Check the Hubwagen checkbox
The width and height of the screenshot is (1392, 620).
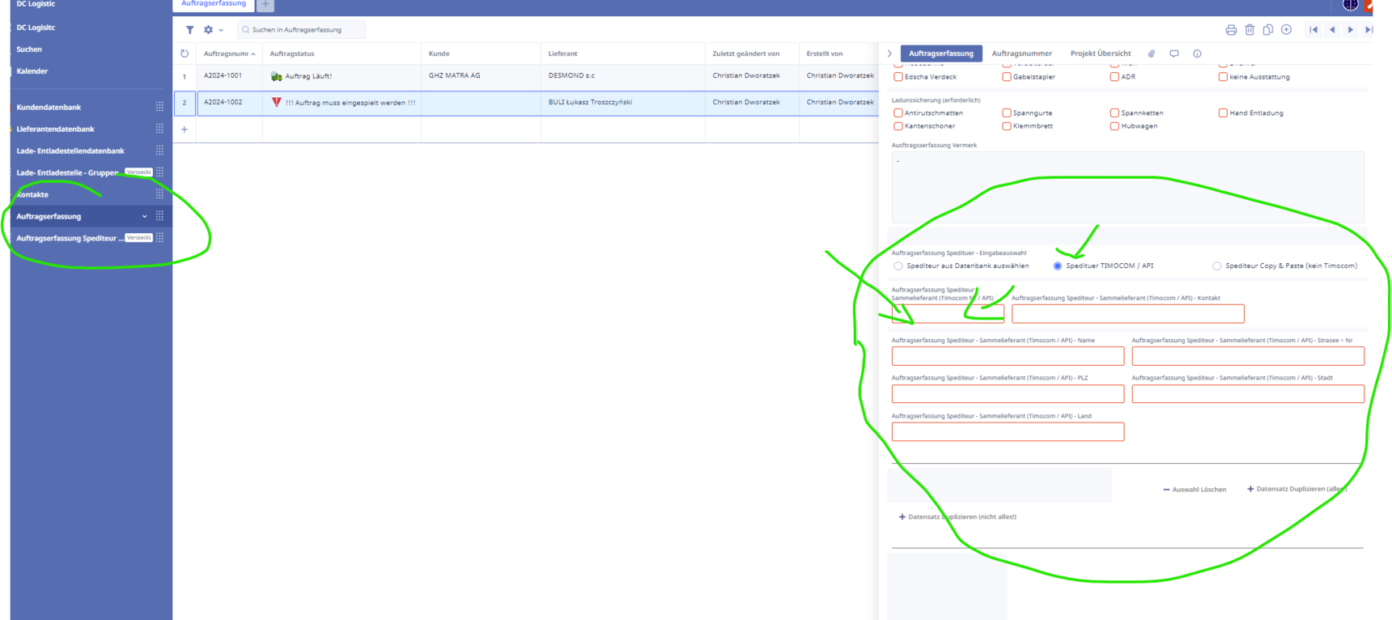tap(1114, 126)
